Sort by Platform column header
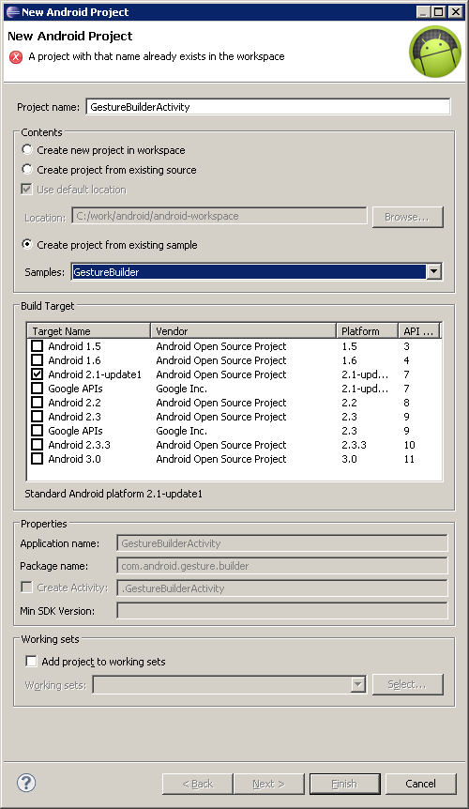The width and height of the screenshot is (469, 809). [367, 330]
